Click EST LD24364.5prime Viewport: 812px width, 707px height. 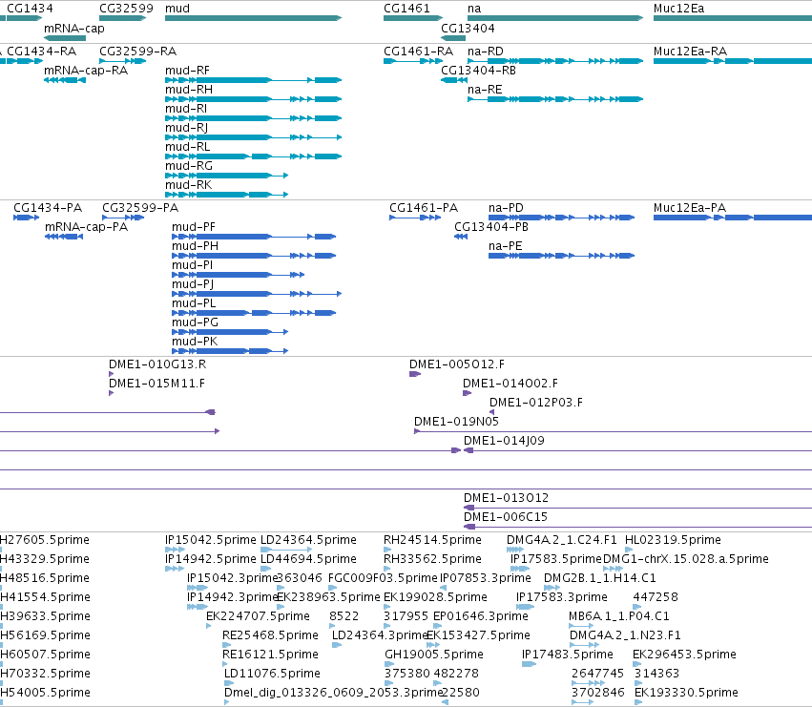[x=286, y=550]
